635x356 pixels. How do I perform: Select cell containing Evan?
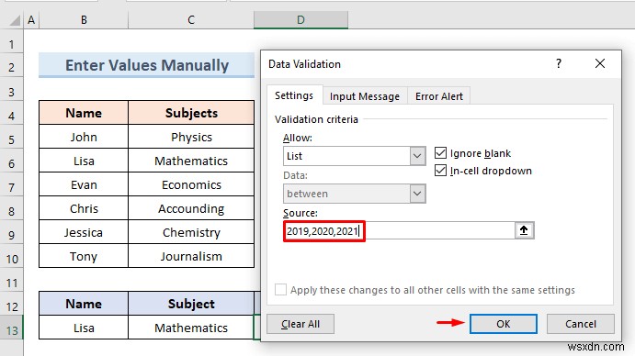(84, 184)
